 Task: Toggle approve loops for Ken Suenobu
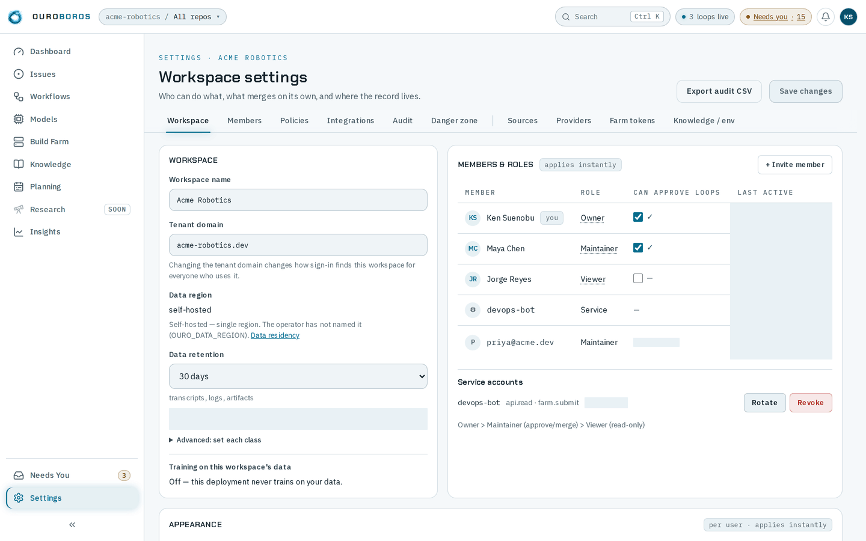point(638,217)
